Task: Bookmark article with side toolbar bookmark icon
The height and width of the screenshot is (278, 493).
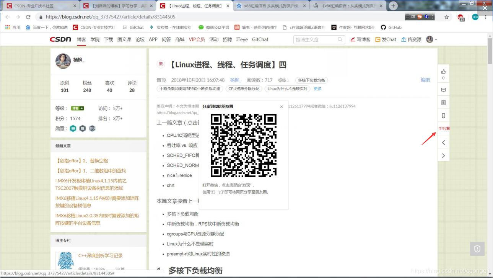Action: pyautogui.click(x=443, y=115)
